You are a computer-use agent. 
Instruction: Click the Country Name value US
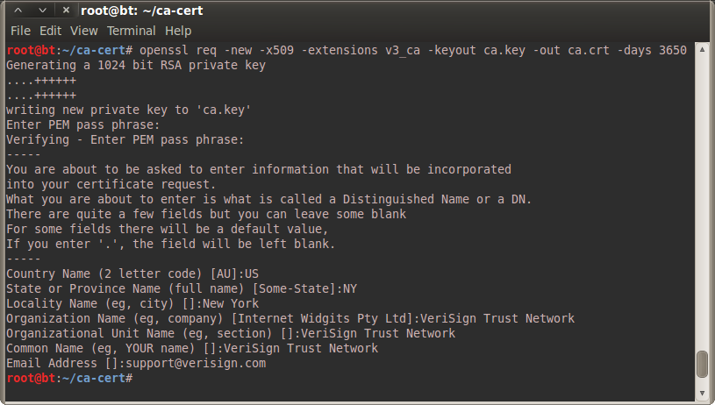(x=252, y=274)
